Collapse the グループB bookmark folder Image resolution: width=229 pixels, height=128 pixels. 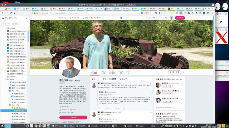tap(8, 105)
